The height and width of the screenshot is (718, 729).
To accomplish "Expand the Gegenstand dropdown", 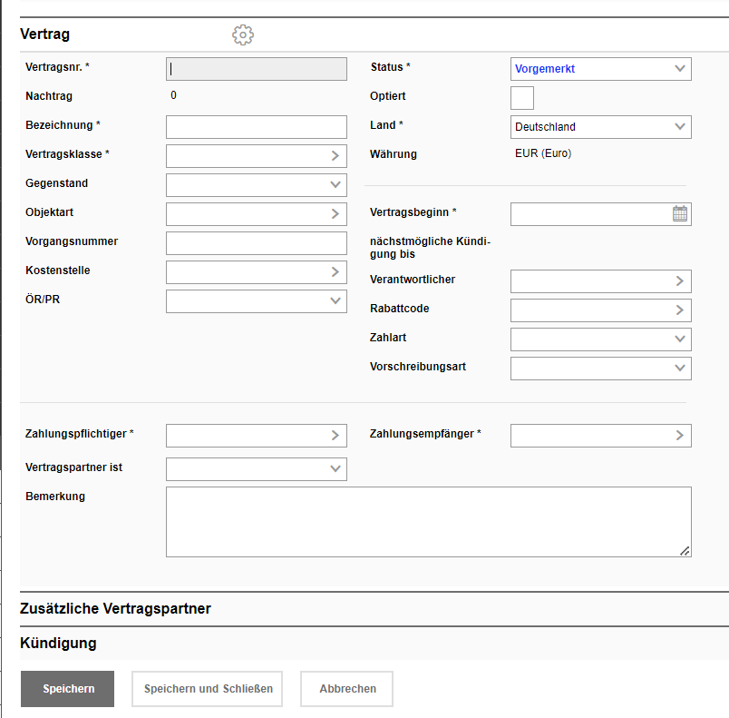I will point(256,185).
